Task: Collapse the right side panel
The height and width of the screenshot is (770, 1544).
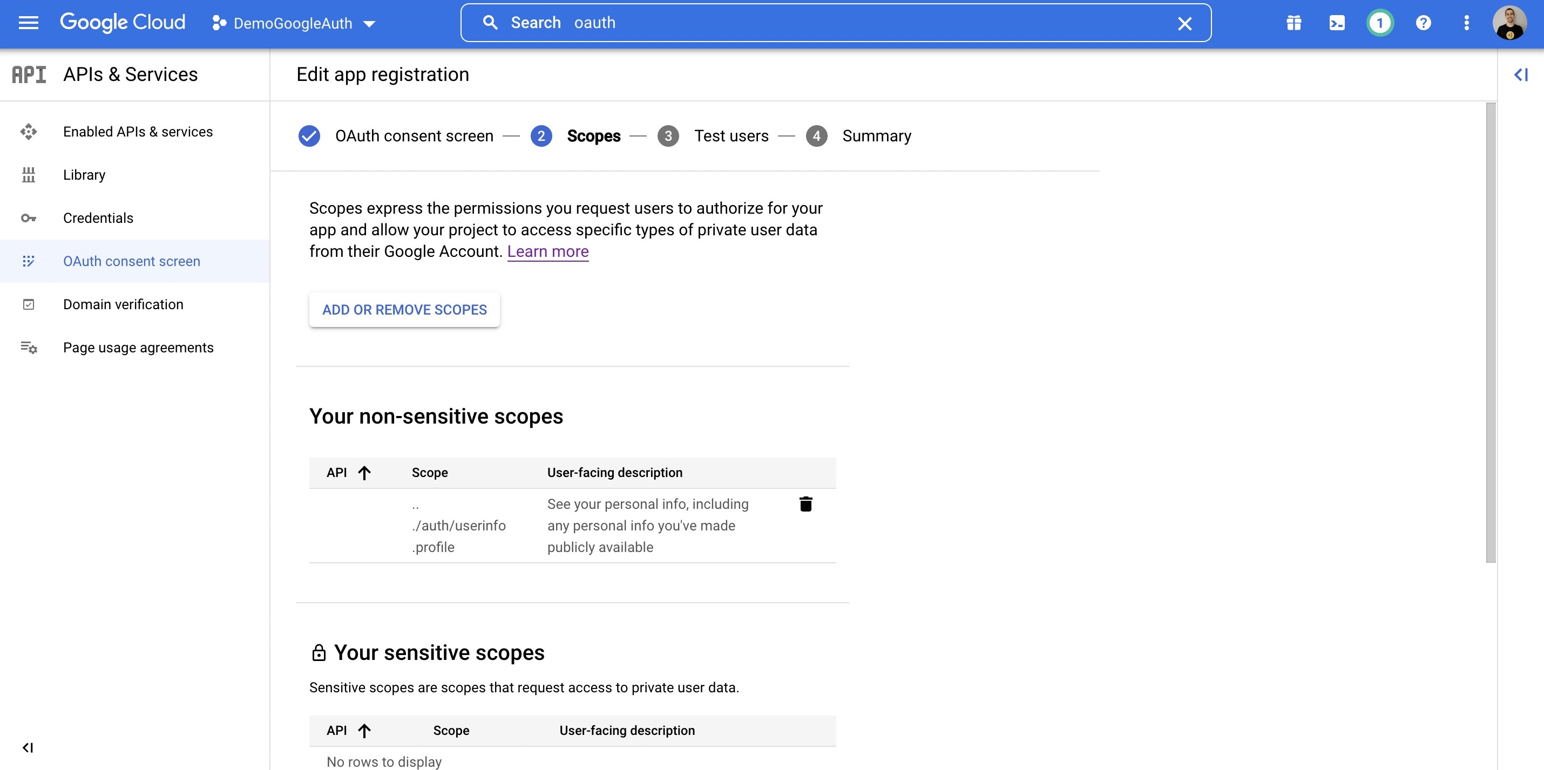Action: pyautogui.click(x=1521, y=74)
